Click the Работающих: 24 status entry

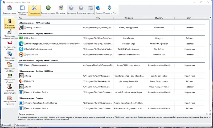[22, 125]
